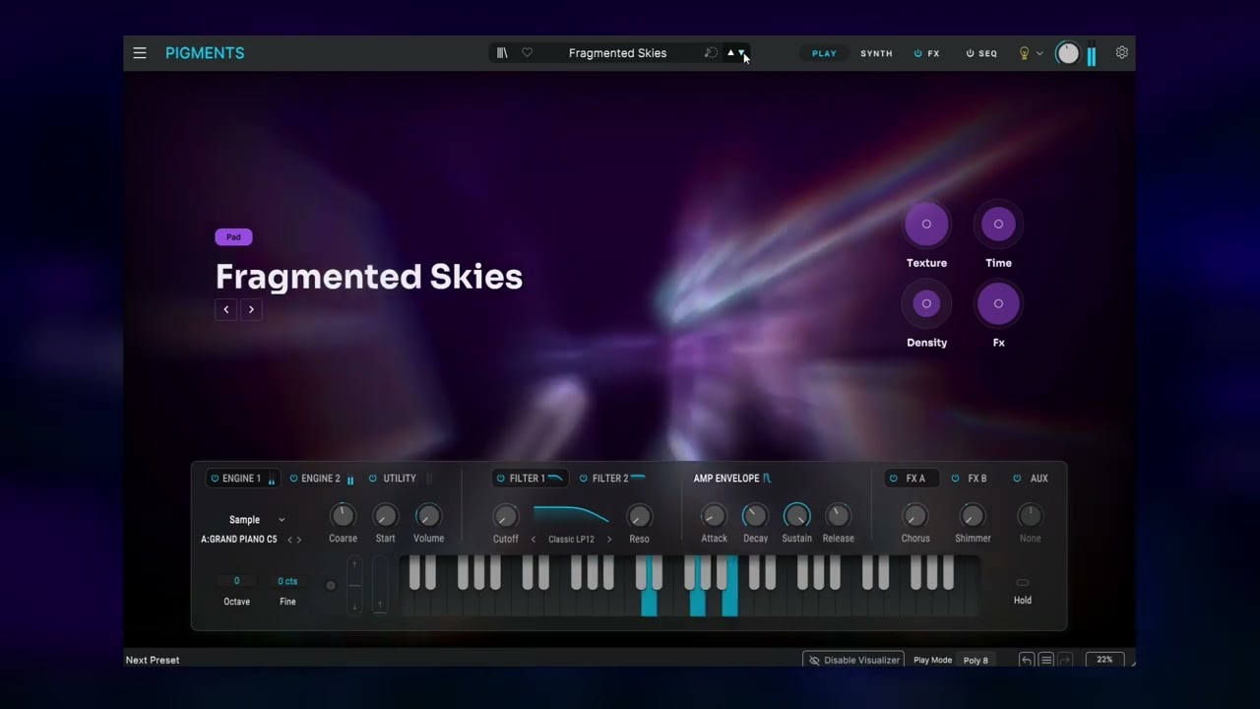
Task: Open the hamburger main menu
Action: tap(140, 53)
